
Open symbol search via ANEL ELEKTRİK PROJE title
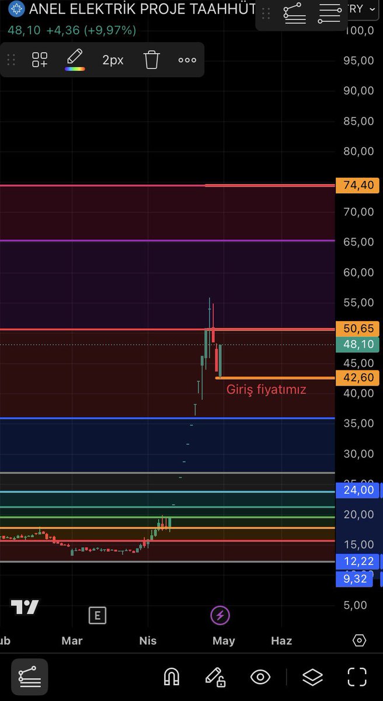[142, 9]
